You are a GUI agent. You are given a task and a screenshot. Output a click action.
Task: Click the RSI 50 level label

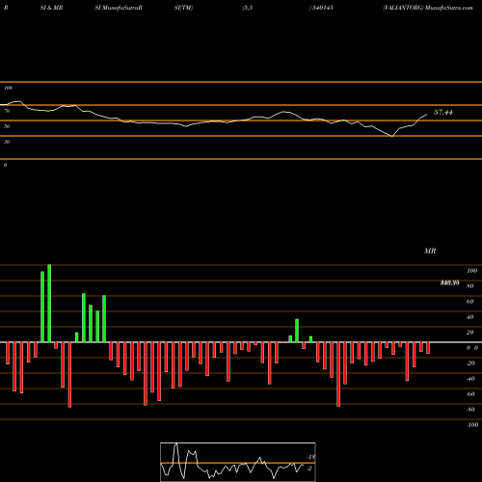(x=7, y=126)
